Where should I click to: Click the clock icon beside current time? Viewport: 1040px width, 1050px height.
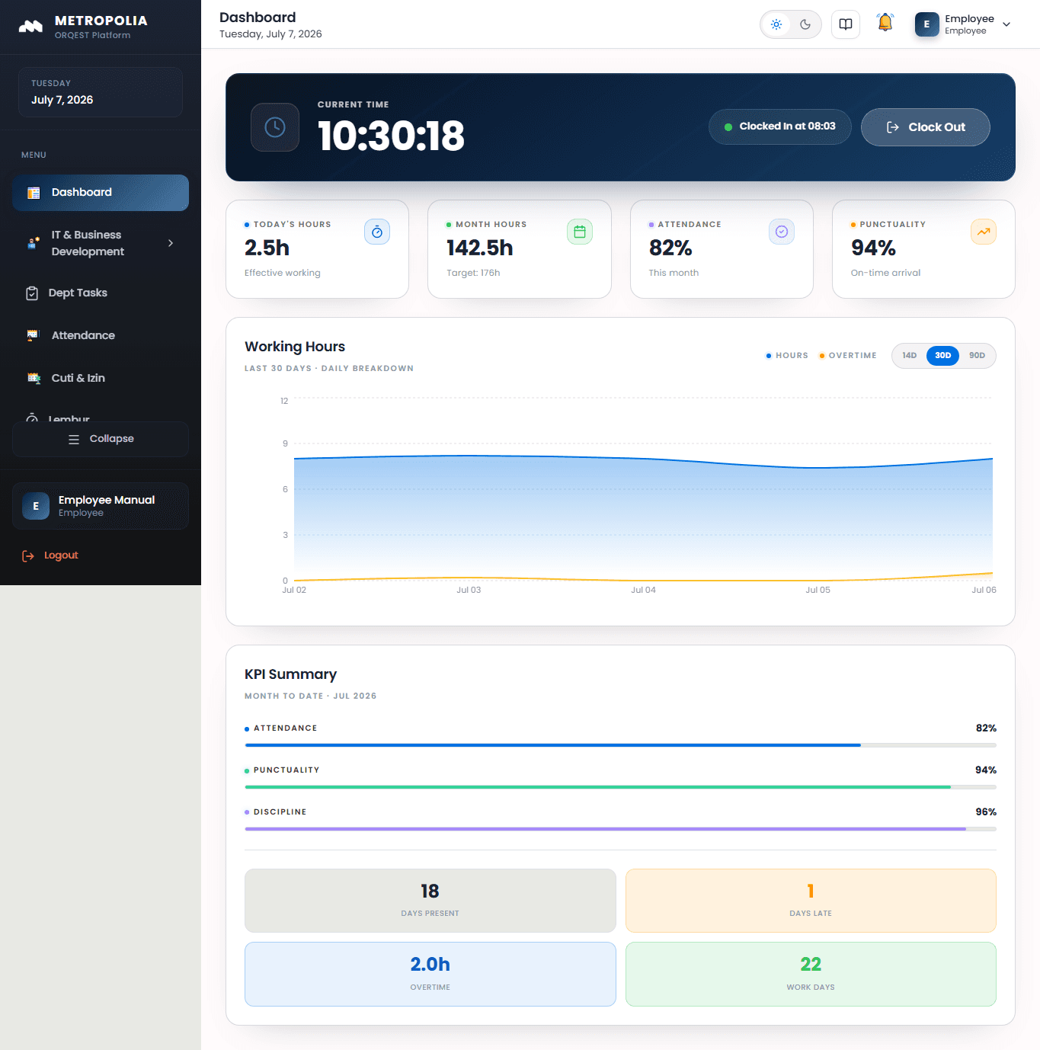(275, 127)
